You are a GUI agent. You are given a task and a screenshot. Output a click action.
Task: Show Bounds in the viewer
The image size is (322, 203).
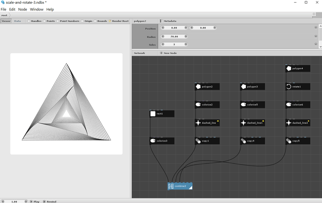pyautogui.click(x=95, y=21)
